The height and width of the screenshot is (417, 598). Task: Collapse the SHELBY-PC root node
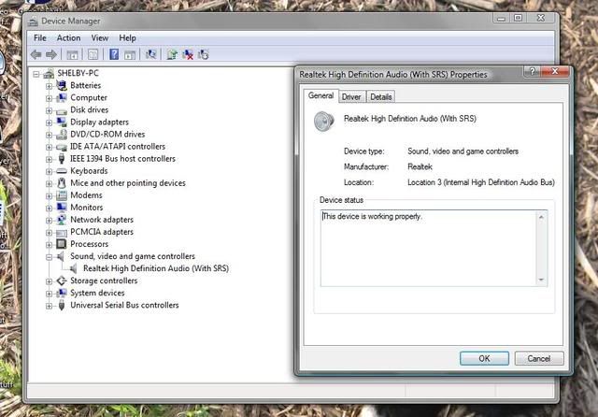[x=36, y=74]
